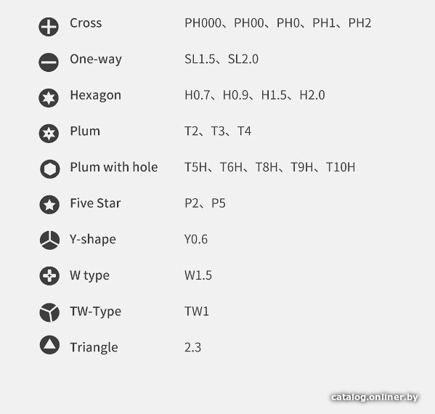
Task: Pick the W type bit icon
Action: (49, 276)
